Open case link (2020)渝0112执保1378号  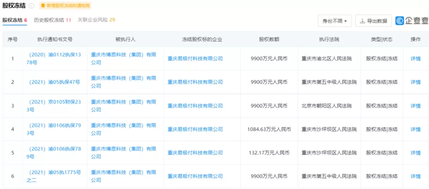coord(55,58)
